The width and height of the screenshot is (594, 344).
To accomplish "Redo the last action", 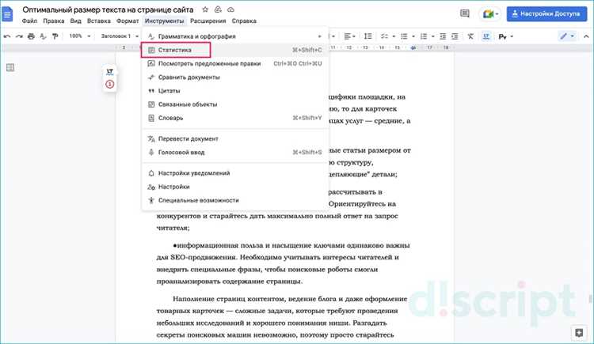I will pyautogui.click(x=19, y=36).
